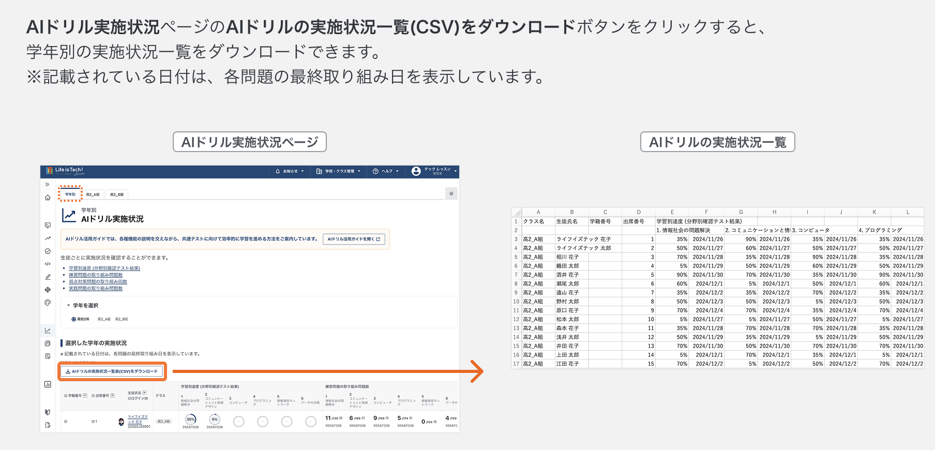
Task: Open the bottom document edit sidebar icon
Action: [x=48, y=425]
